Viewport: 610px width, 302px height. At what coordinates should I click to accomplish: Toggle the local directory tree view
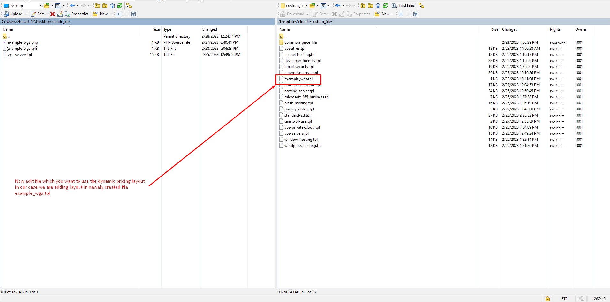click(129, 5)
